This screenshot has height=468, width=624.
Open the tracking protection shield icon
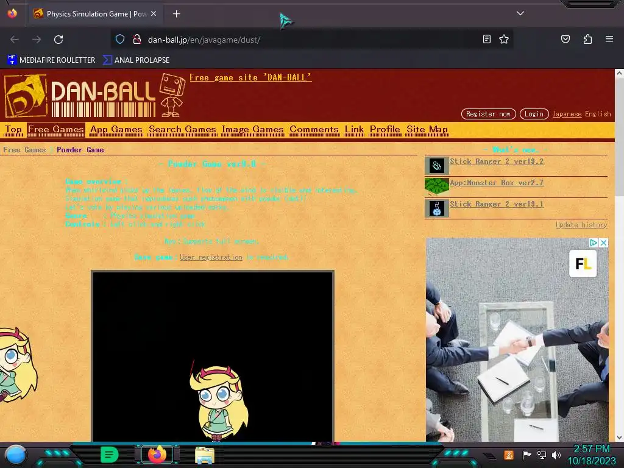(x=120, y=40)
